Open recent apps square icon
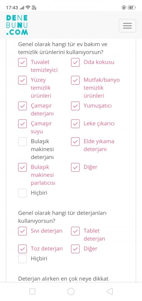Screen dimensions: 142x301 pyautogui.click(x=32, y=291)
